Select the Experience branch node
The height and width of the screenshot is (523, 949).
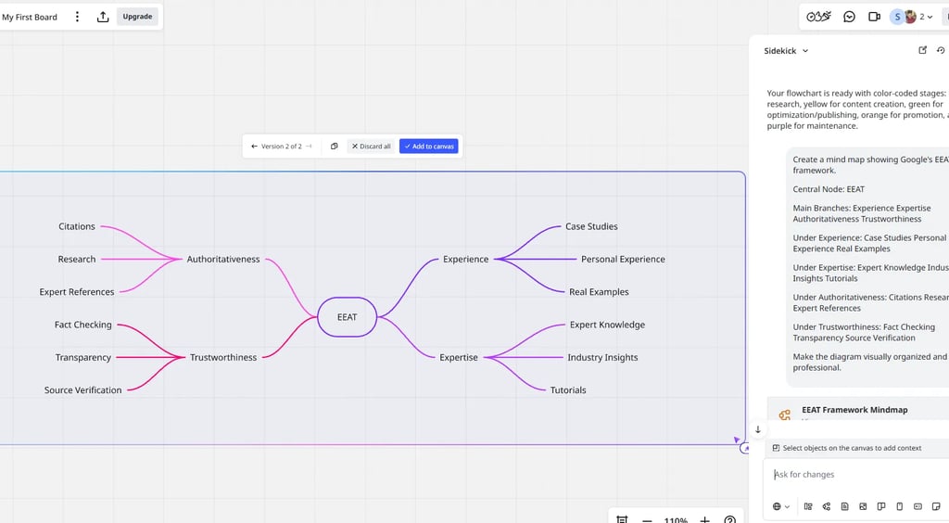click(x=465, y=259)
